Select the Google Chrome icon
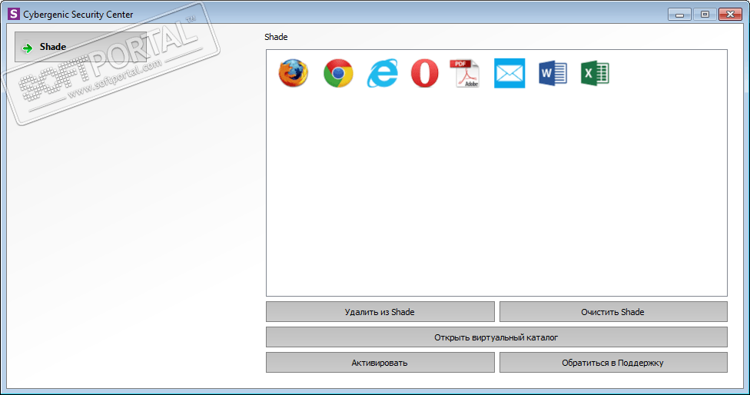Viewport: 750px width, 395px height. pyautogui.click(x=338, y=73)
